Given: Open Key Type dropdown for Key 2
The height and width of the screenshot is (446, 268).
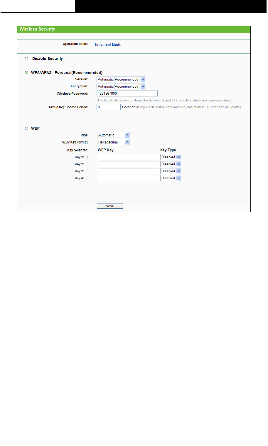Looking at the screenshot, I should coord(171,164).
